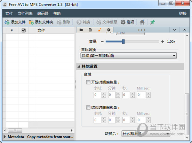Increment end offset hours spinner up arrow
This screenshot has width=192, height=143.
pos(104,118)
